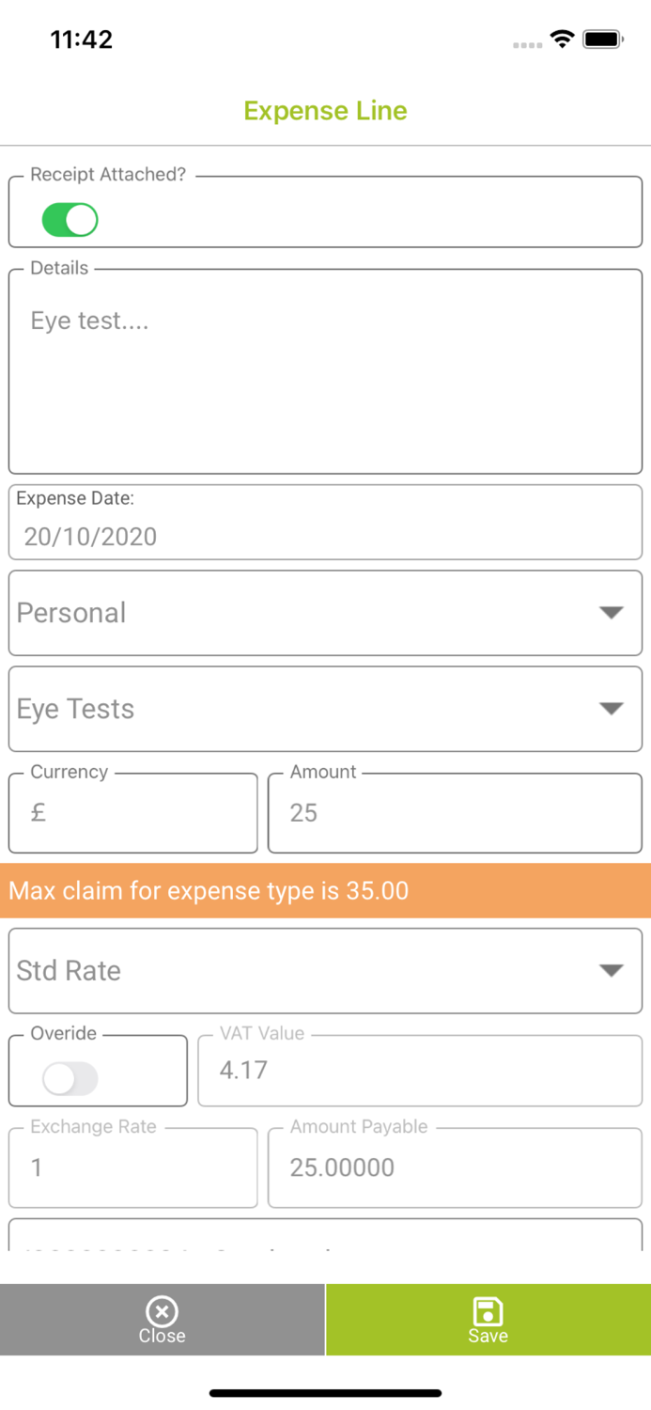Select the Expense Date field
Viewport: 651px width, 1410px height.
(x=325, y=523)
